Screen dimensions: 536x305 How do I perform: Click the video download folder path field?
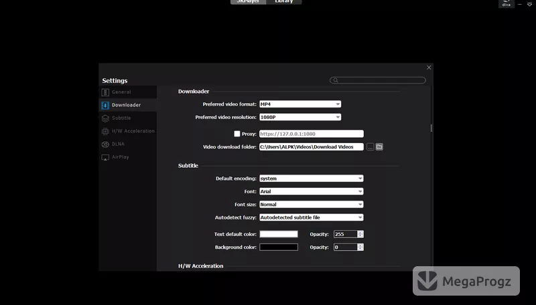pyautogui.click(x=312, y=146)
